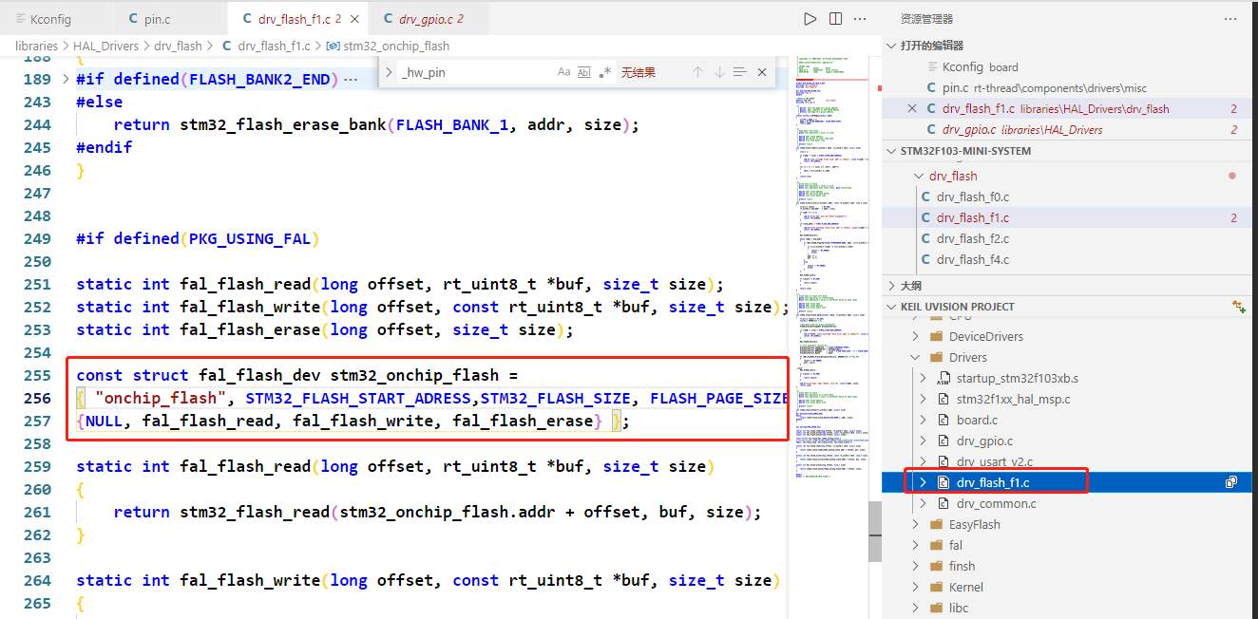Click ASM icon of startup_stm32f103xb.s
This screenshot has height=619, width=1258.
coord(943,378)
